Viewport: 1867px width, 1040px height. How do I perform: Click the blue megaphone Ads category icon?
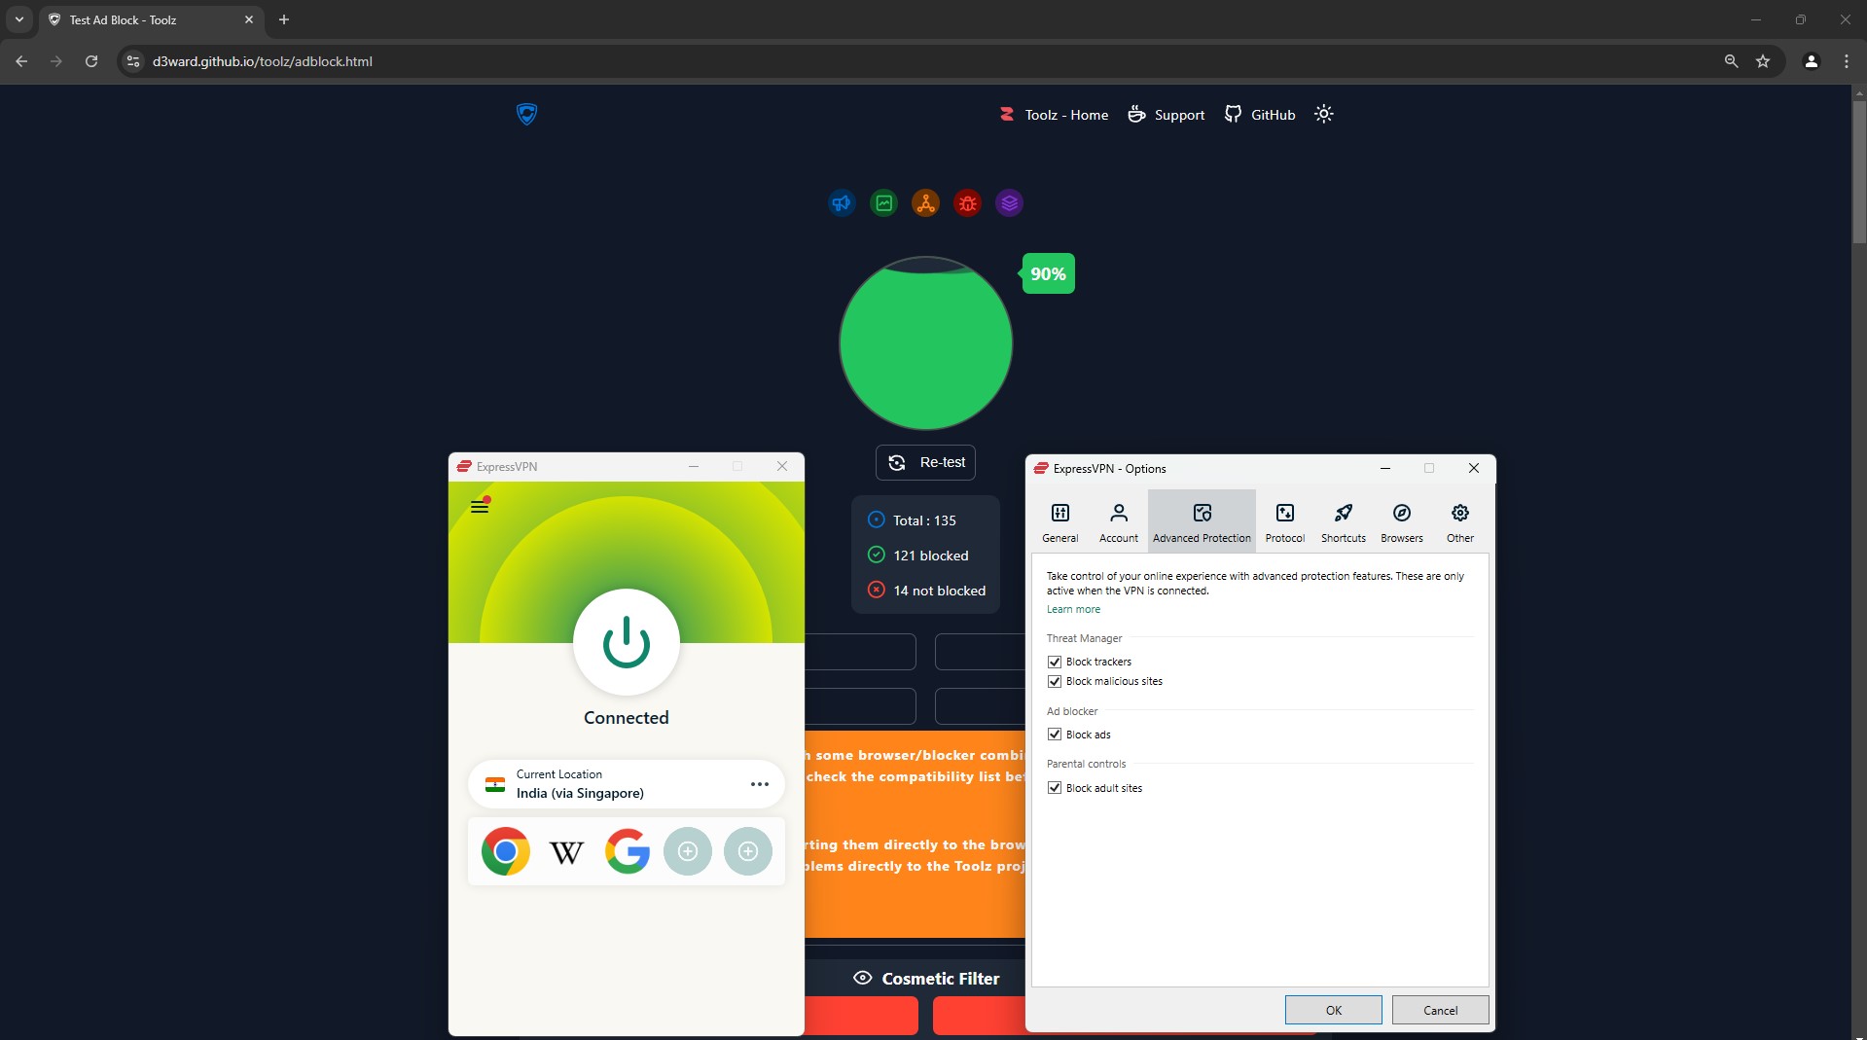click(842, 203)
